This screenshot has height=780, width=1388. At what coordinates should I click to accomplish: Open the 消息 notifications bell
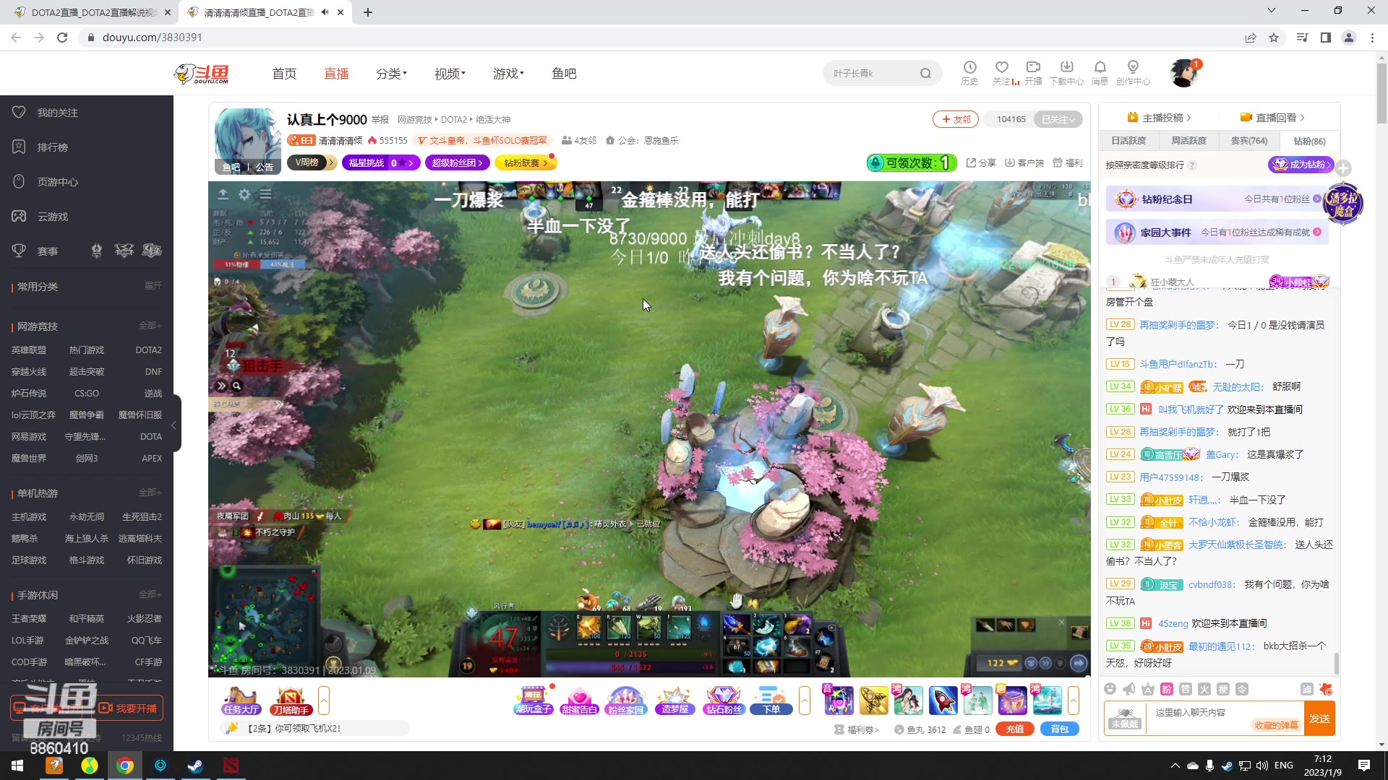(x=1100, y=73)
